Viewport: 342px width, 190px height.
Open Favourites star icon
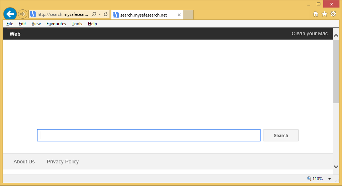[x=325, y=14]
